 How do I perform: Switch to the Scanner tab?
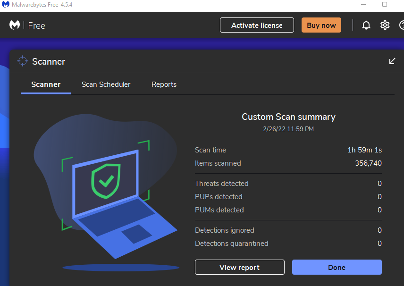pyautogui.click(x=46, y=84)
